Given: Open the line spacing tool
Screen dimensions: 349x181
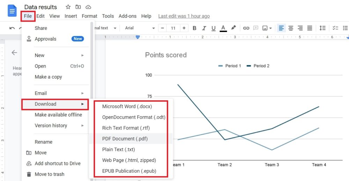Looking at the screenshot, I should pos(322,28).
